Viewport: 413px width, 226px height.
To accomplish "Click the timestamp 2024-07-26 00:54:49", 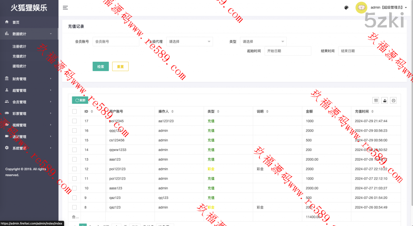I will (371, 207).
